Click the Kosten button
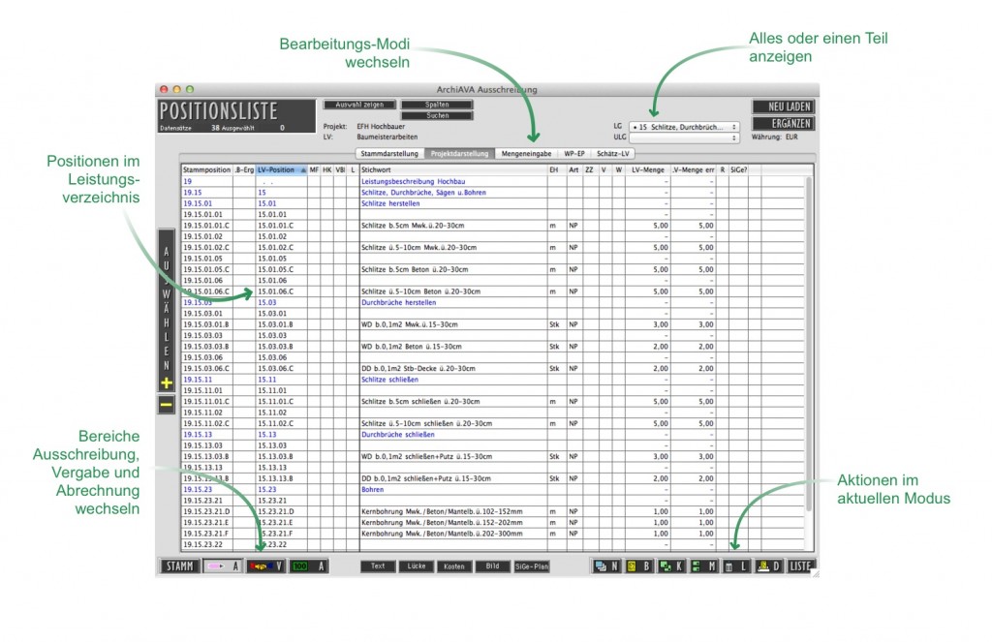This screenshot has height=642, width=992. tap(454, 566)
